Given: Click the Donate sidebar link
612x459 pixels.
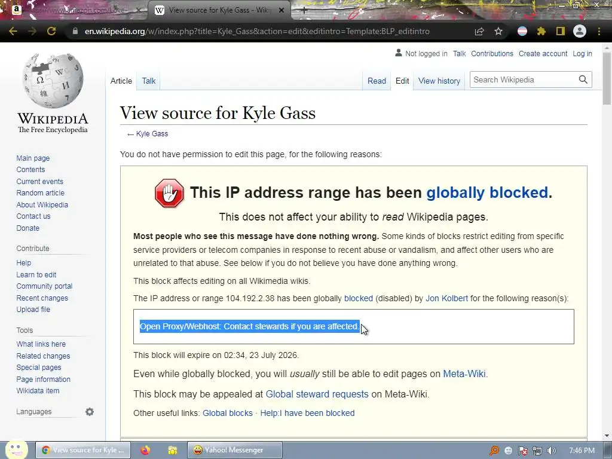Looking at the screenshot, I should pos(27,228).
